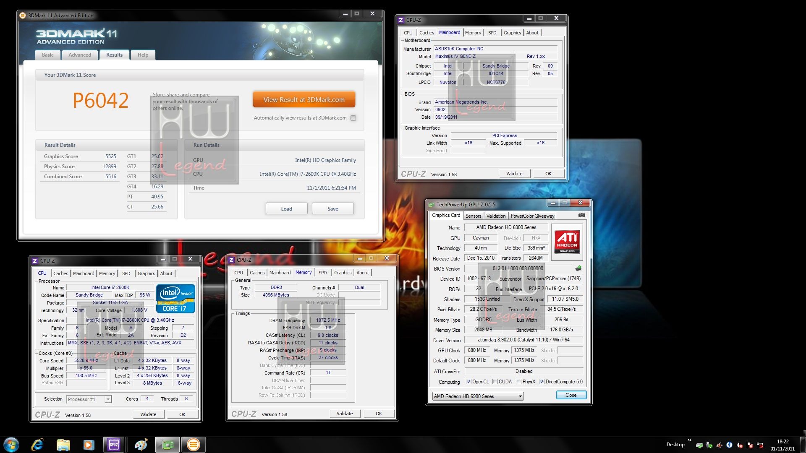806x453 pixels.
Task: Open the Validation tab in GPU-Z
Action: [x=496, y=216]
